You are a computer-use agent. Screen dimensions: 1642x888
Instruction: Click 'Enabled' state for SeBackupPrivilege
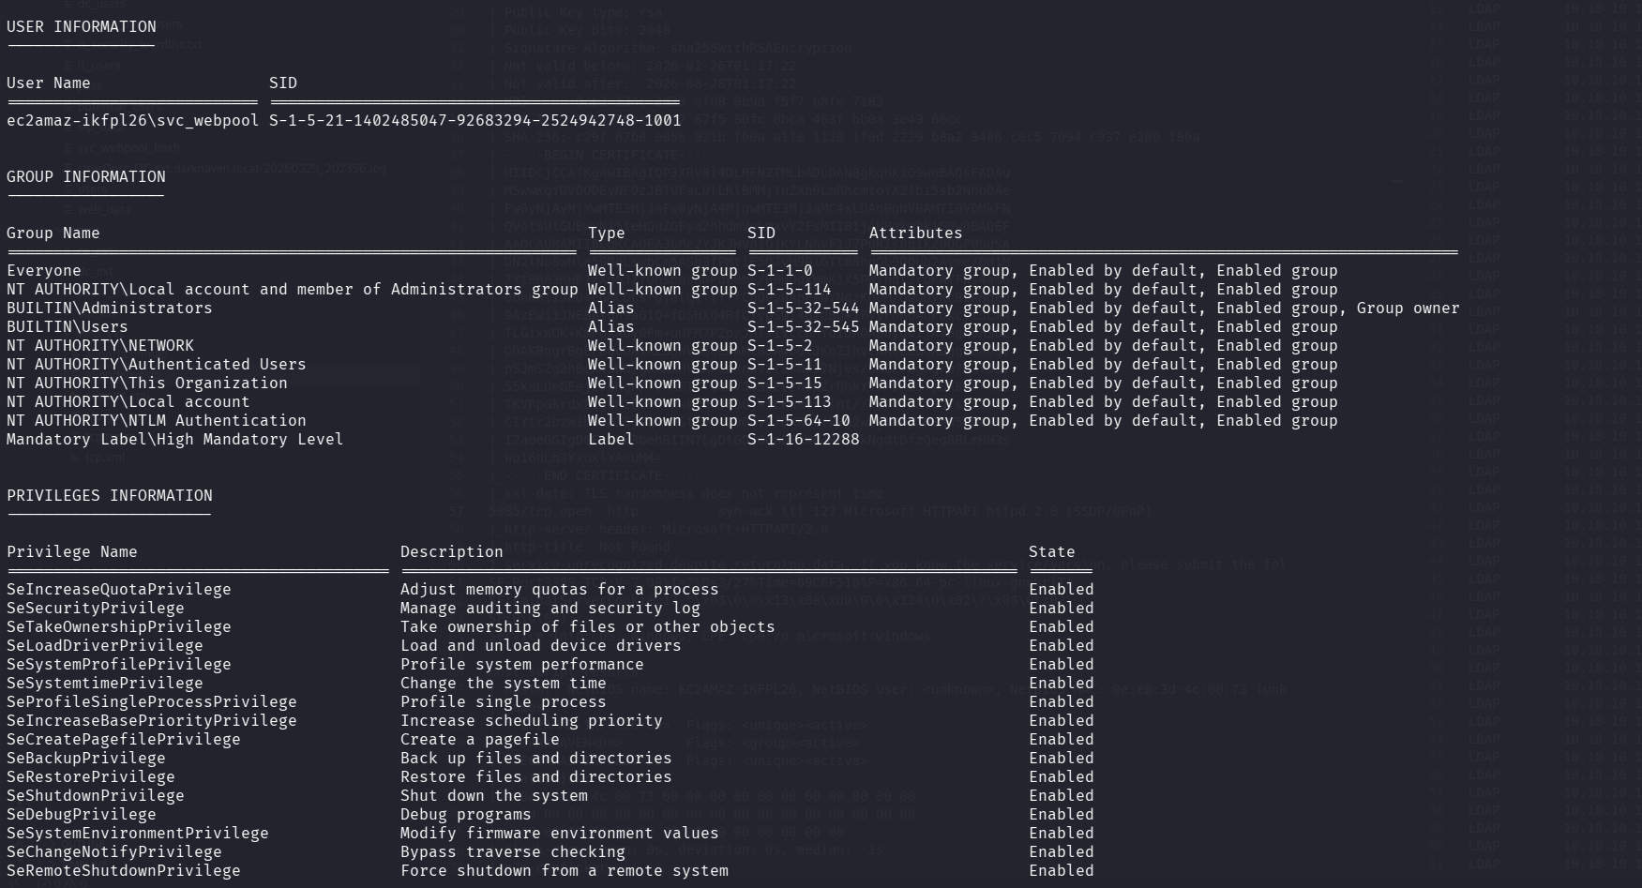point(1062,758)
